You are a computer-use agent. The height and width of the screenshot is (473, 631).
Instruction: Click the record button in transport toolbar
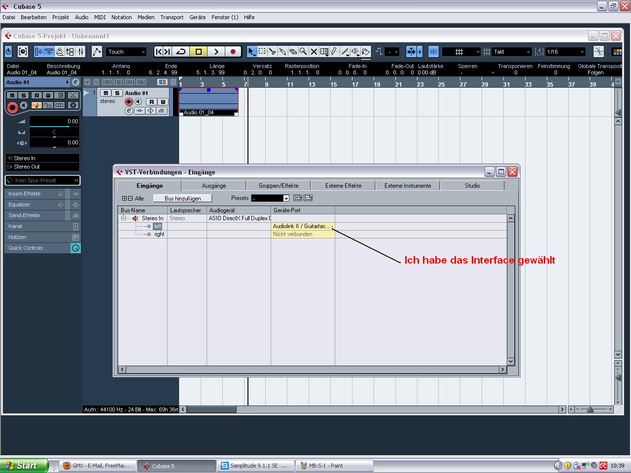pos(233,51)
